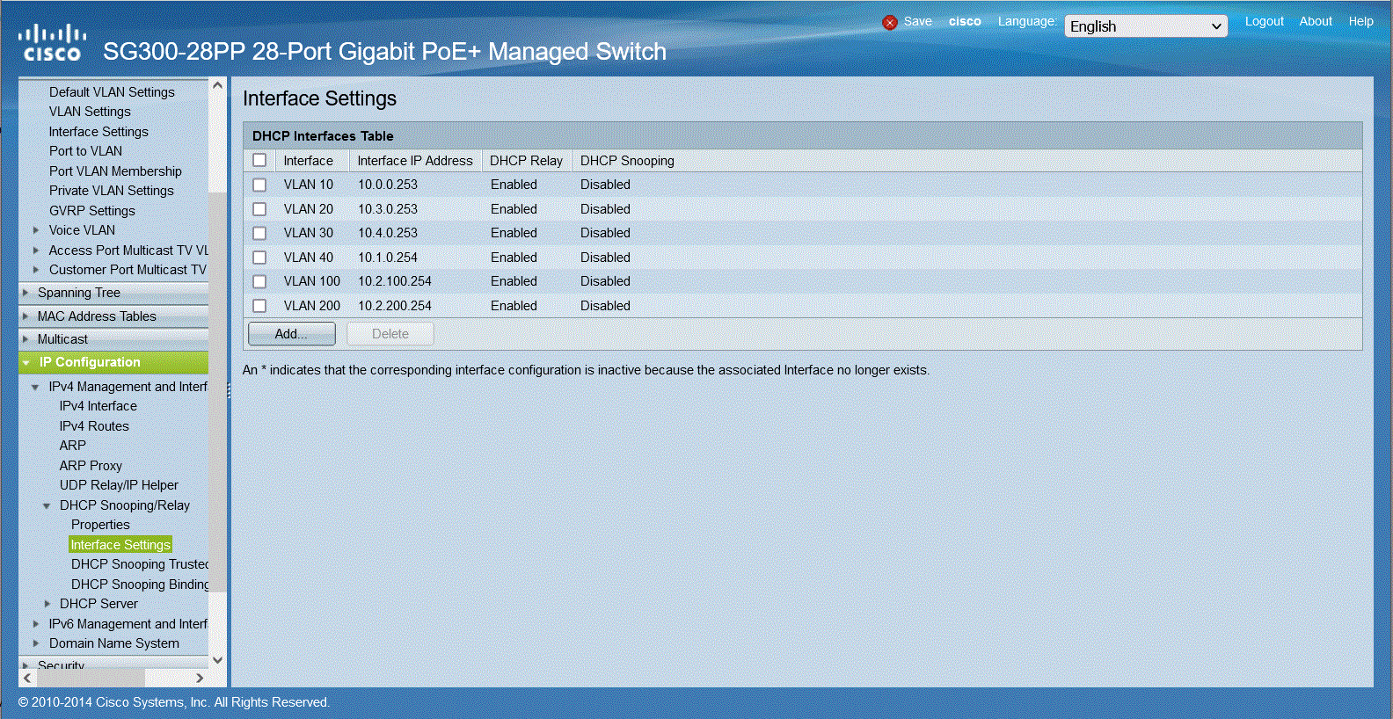Screen dimensions: 1393x719
Task: Open GVRP Settings page
Action: point(92,211)
